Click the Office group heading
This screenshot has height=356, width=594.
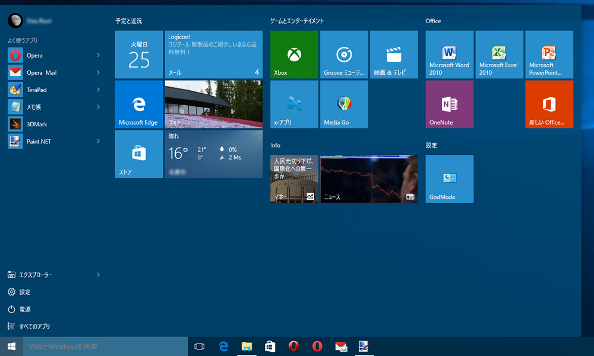click(433, 21)
